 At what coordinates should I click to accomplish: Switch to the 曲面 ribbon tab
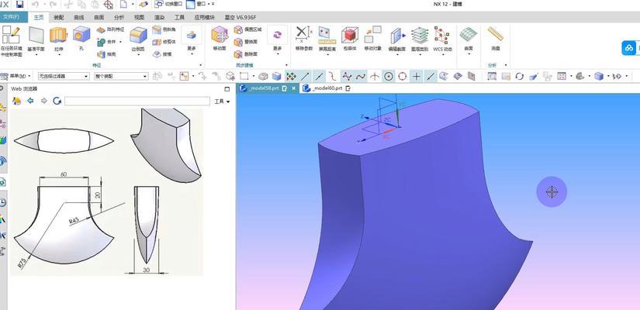click(99, 18)
